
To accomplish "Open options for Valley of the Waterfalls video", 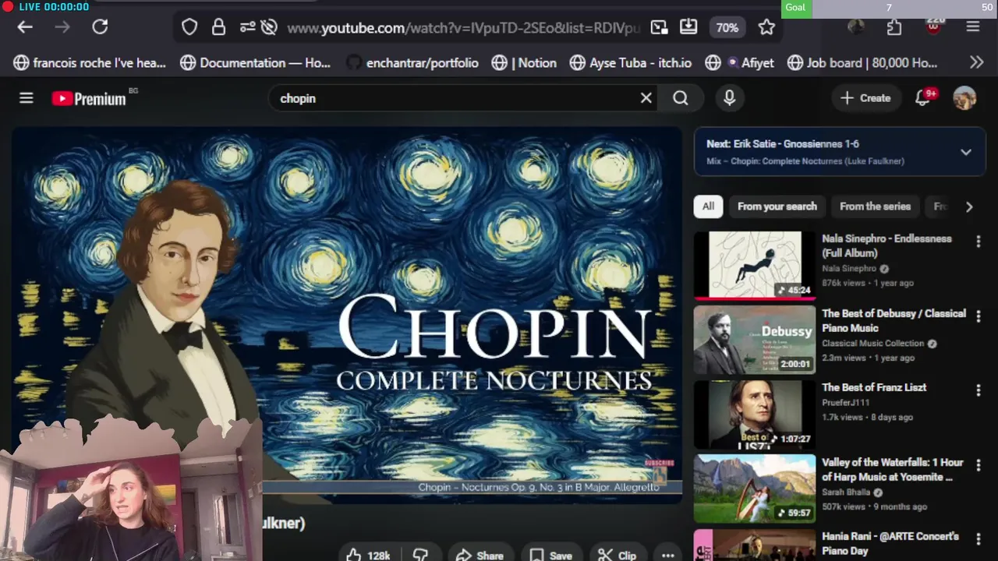I will (x=979, y=465).
